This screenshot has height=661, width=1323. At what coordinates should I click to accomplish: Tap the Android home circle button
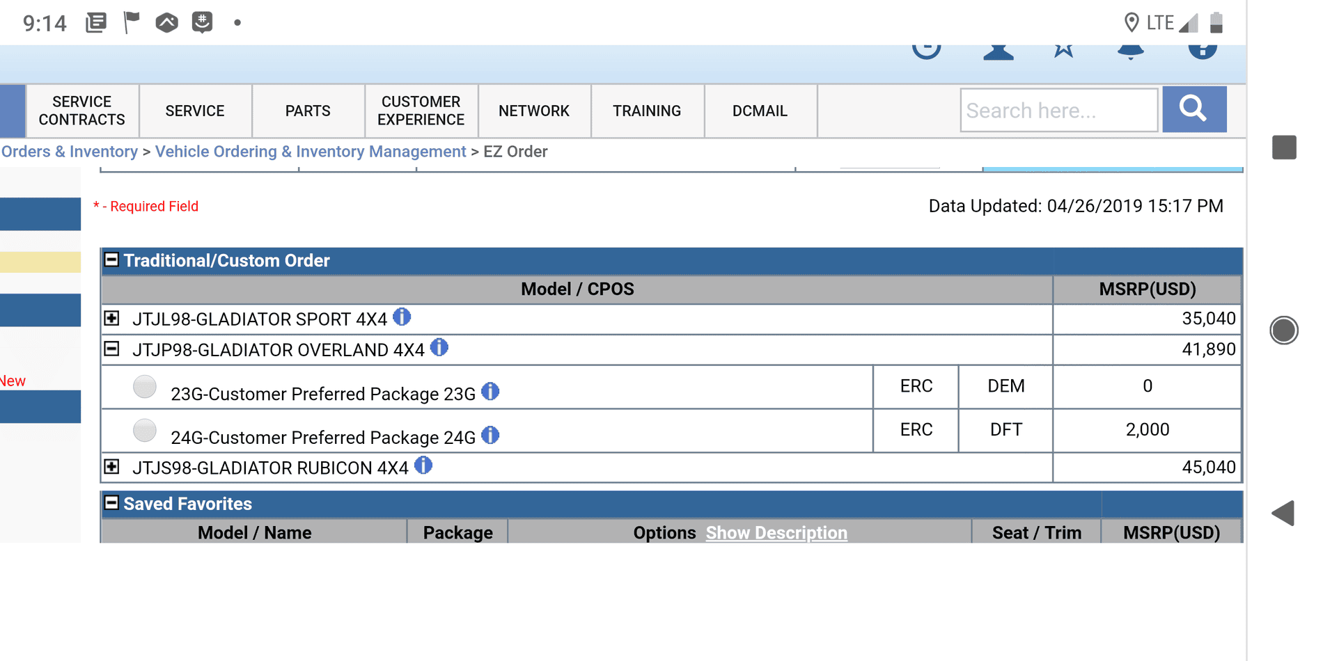click(x=1284, y=330)
